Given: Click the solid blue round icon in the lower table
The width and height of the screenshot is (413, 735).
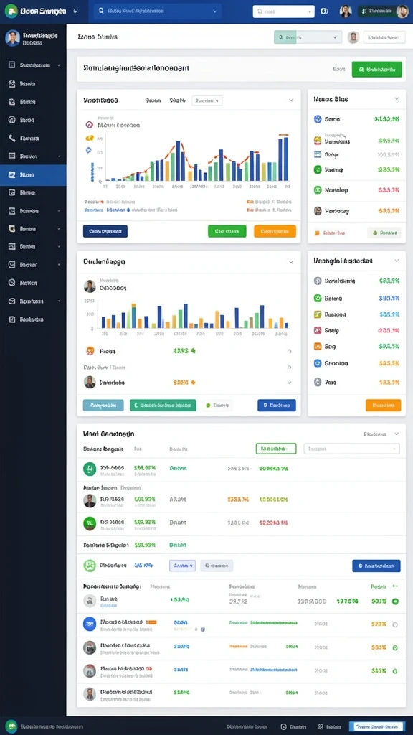Looking at the screenshot, I should 90,624.
